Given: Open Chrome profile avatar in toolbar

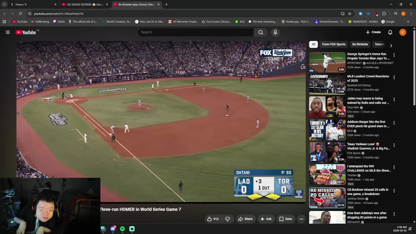Looking at the screenshot, I should 403,14.
